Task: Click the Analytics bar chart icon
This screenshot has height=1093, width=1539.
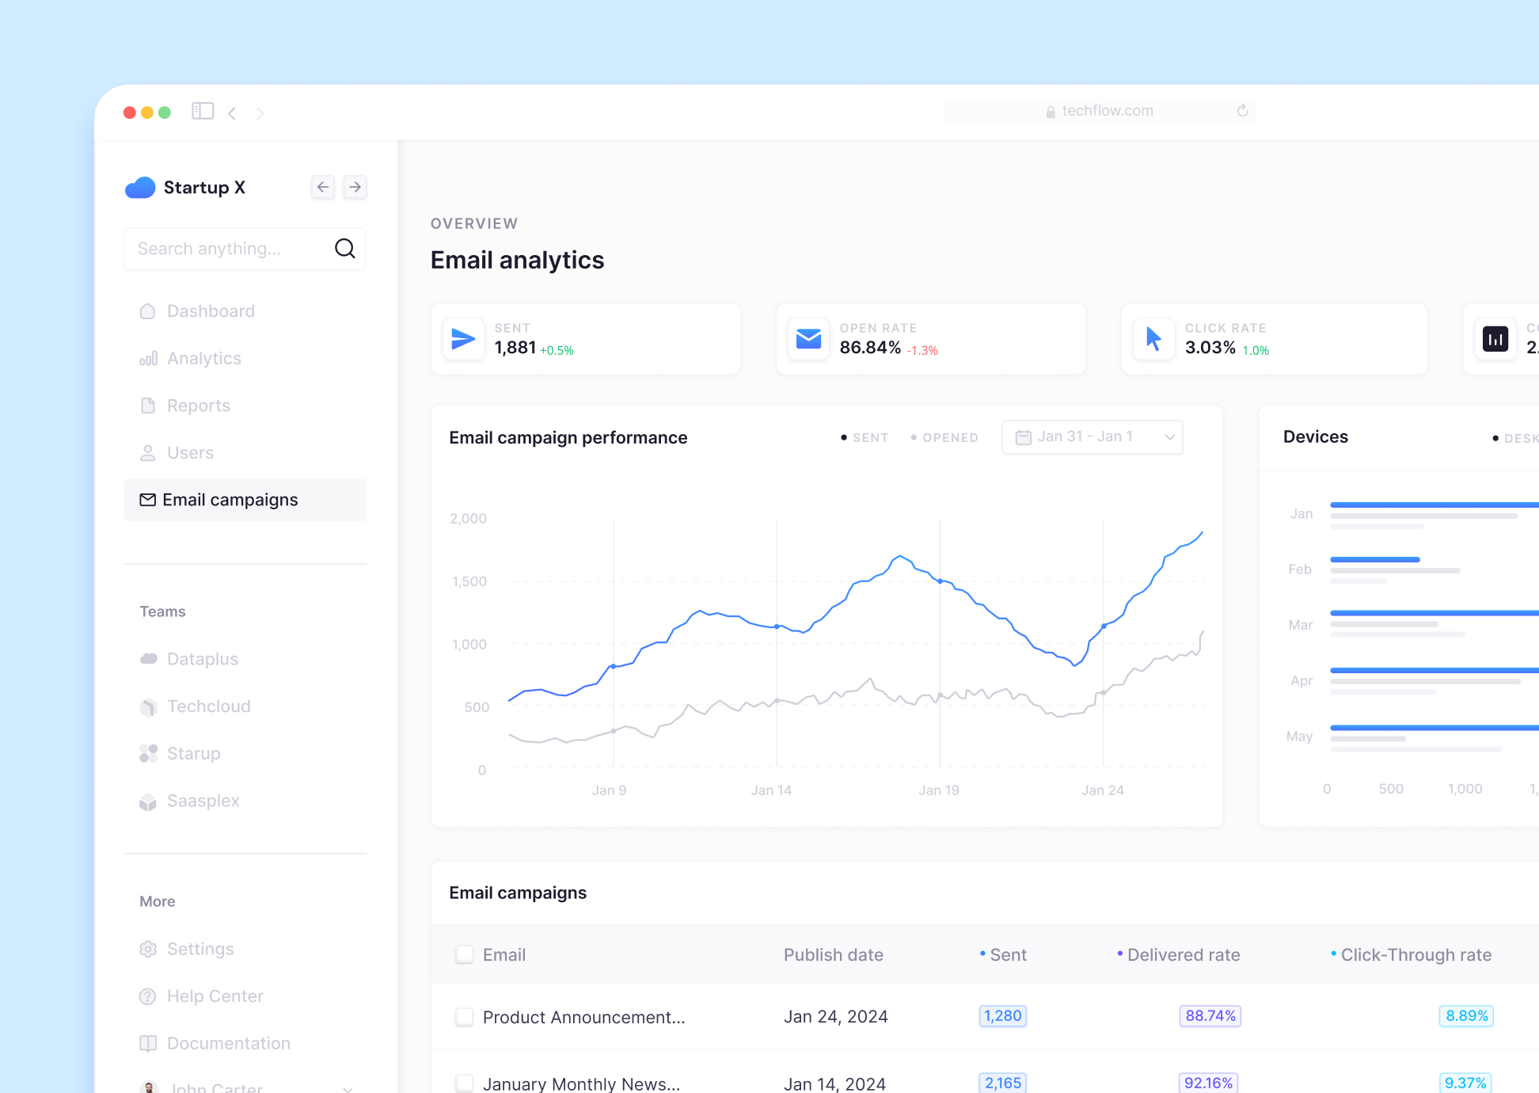Action: click(148, 359)
